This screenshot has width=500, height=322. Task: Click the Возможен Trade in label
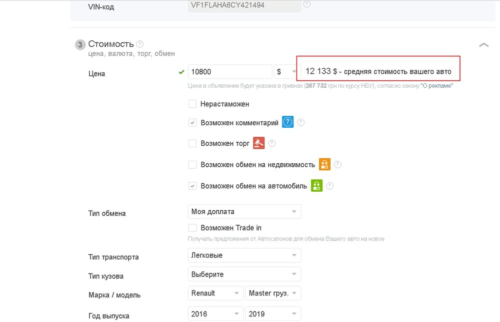(x=231, y=228)
